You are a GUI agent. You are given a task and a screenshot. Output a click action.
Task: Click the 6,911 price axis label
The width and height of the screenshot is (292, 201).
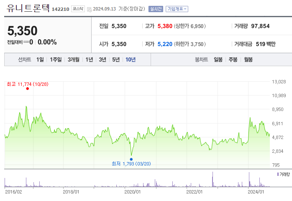277,124
